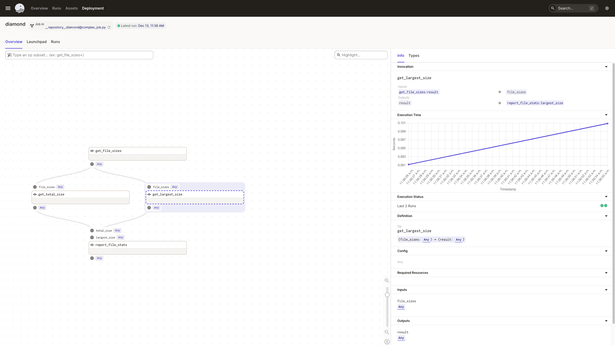The image size is (615, 345).
Task: Click the Dagster logo icon top left
Action: tap(20, 8)
